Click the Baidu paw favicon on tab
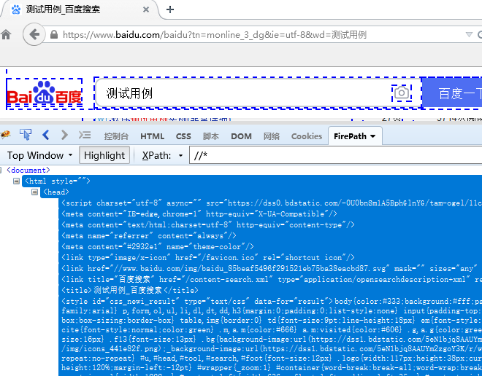482x376 pixels. tap(15, 9)
